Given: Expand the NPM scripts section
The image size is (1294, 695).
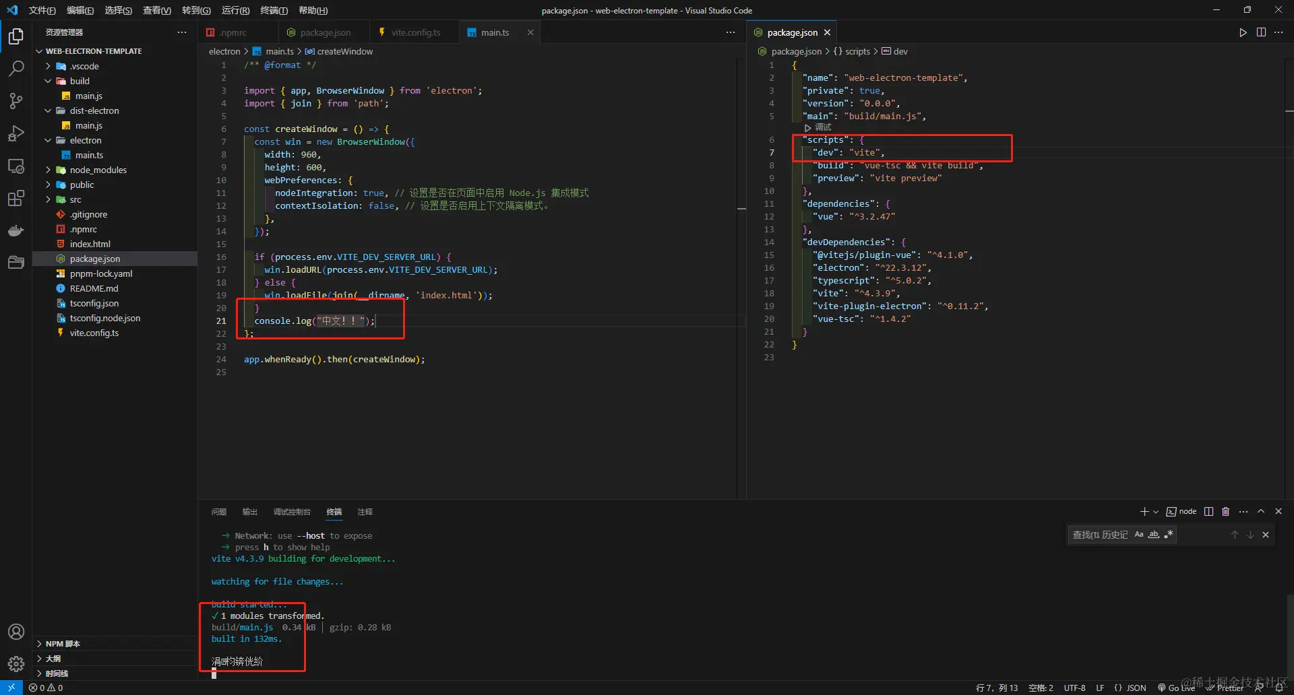Looking at the screenshot, I should point(63,644).
